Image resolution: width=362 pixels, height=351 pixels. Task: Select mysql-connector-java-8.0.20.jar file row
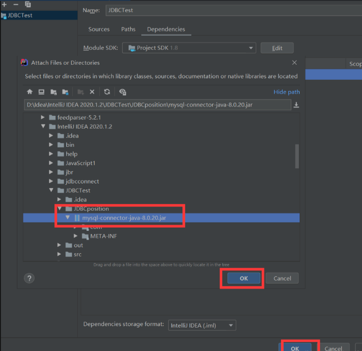coord(161,218)
